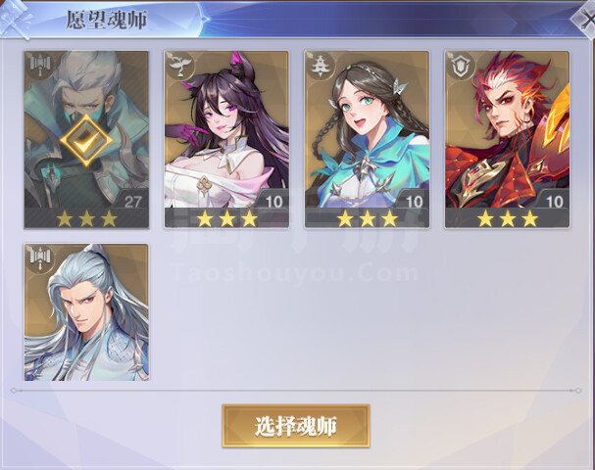Select the red-haired flame armor character card

pos(508,139)
